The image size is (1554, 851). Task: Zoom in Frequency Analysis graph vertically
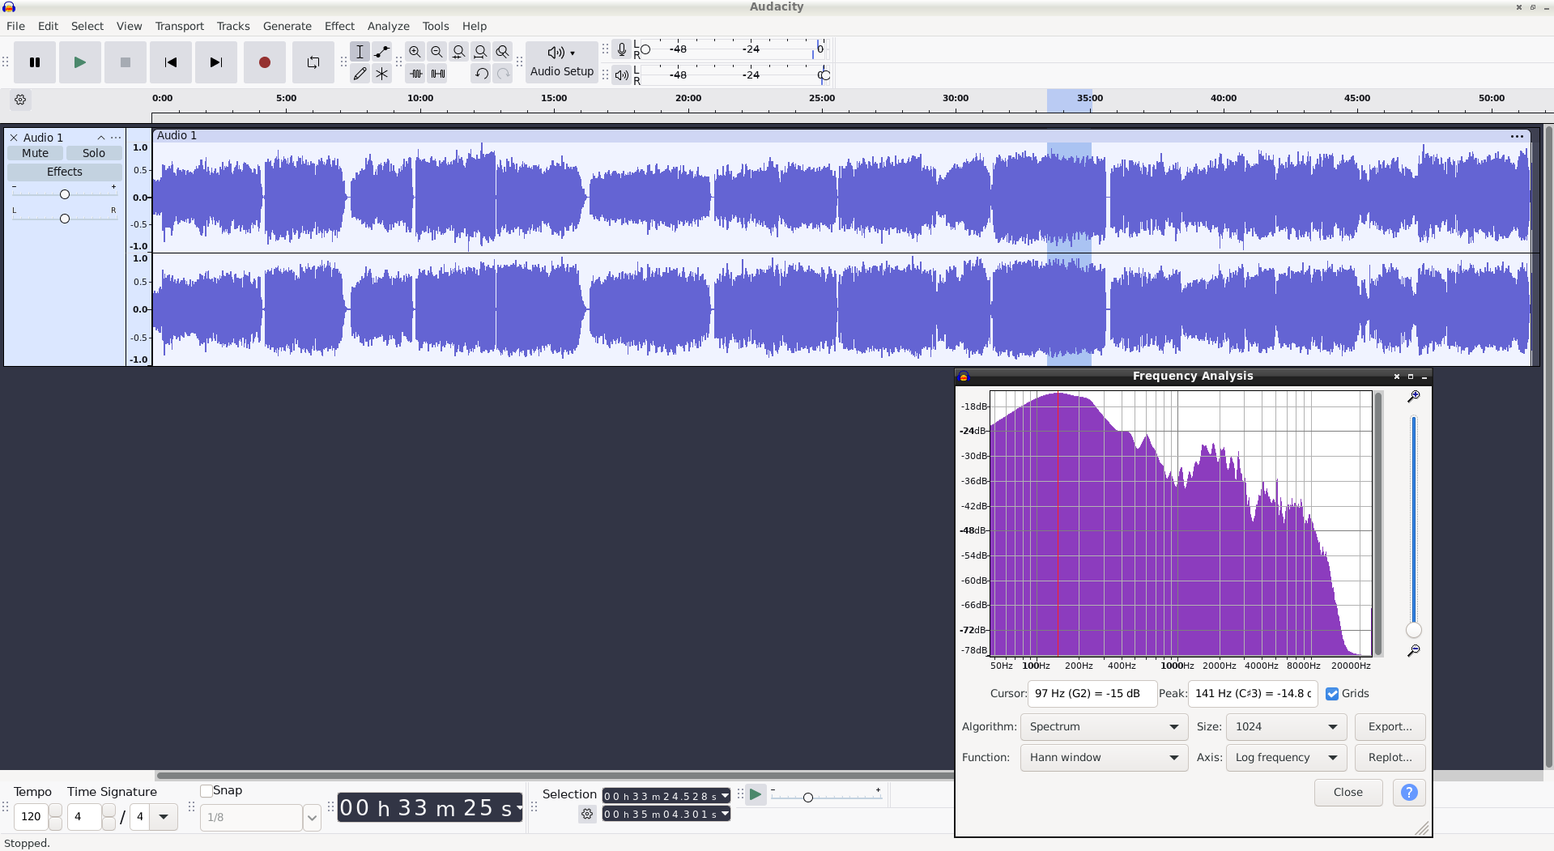click(1413, 396)
